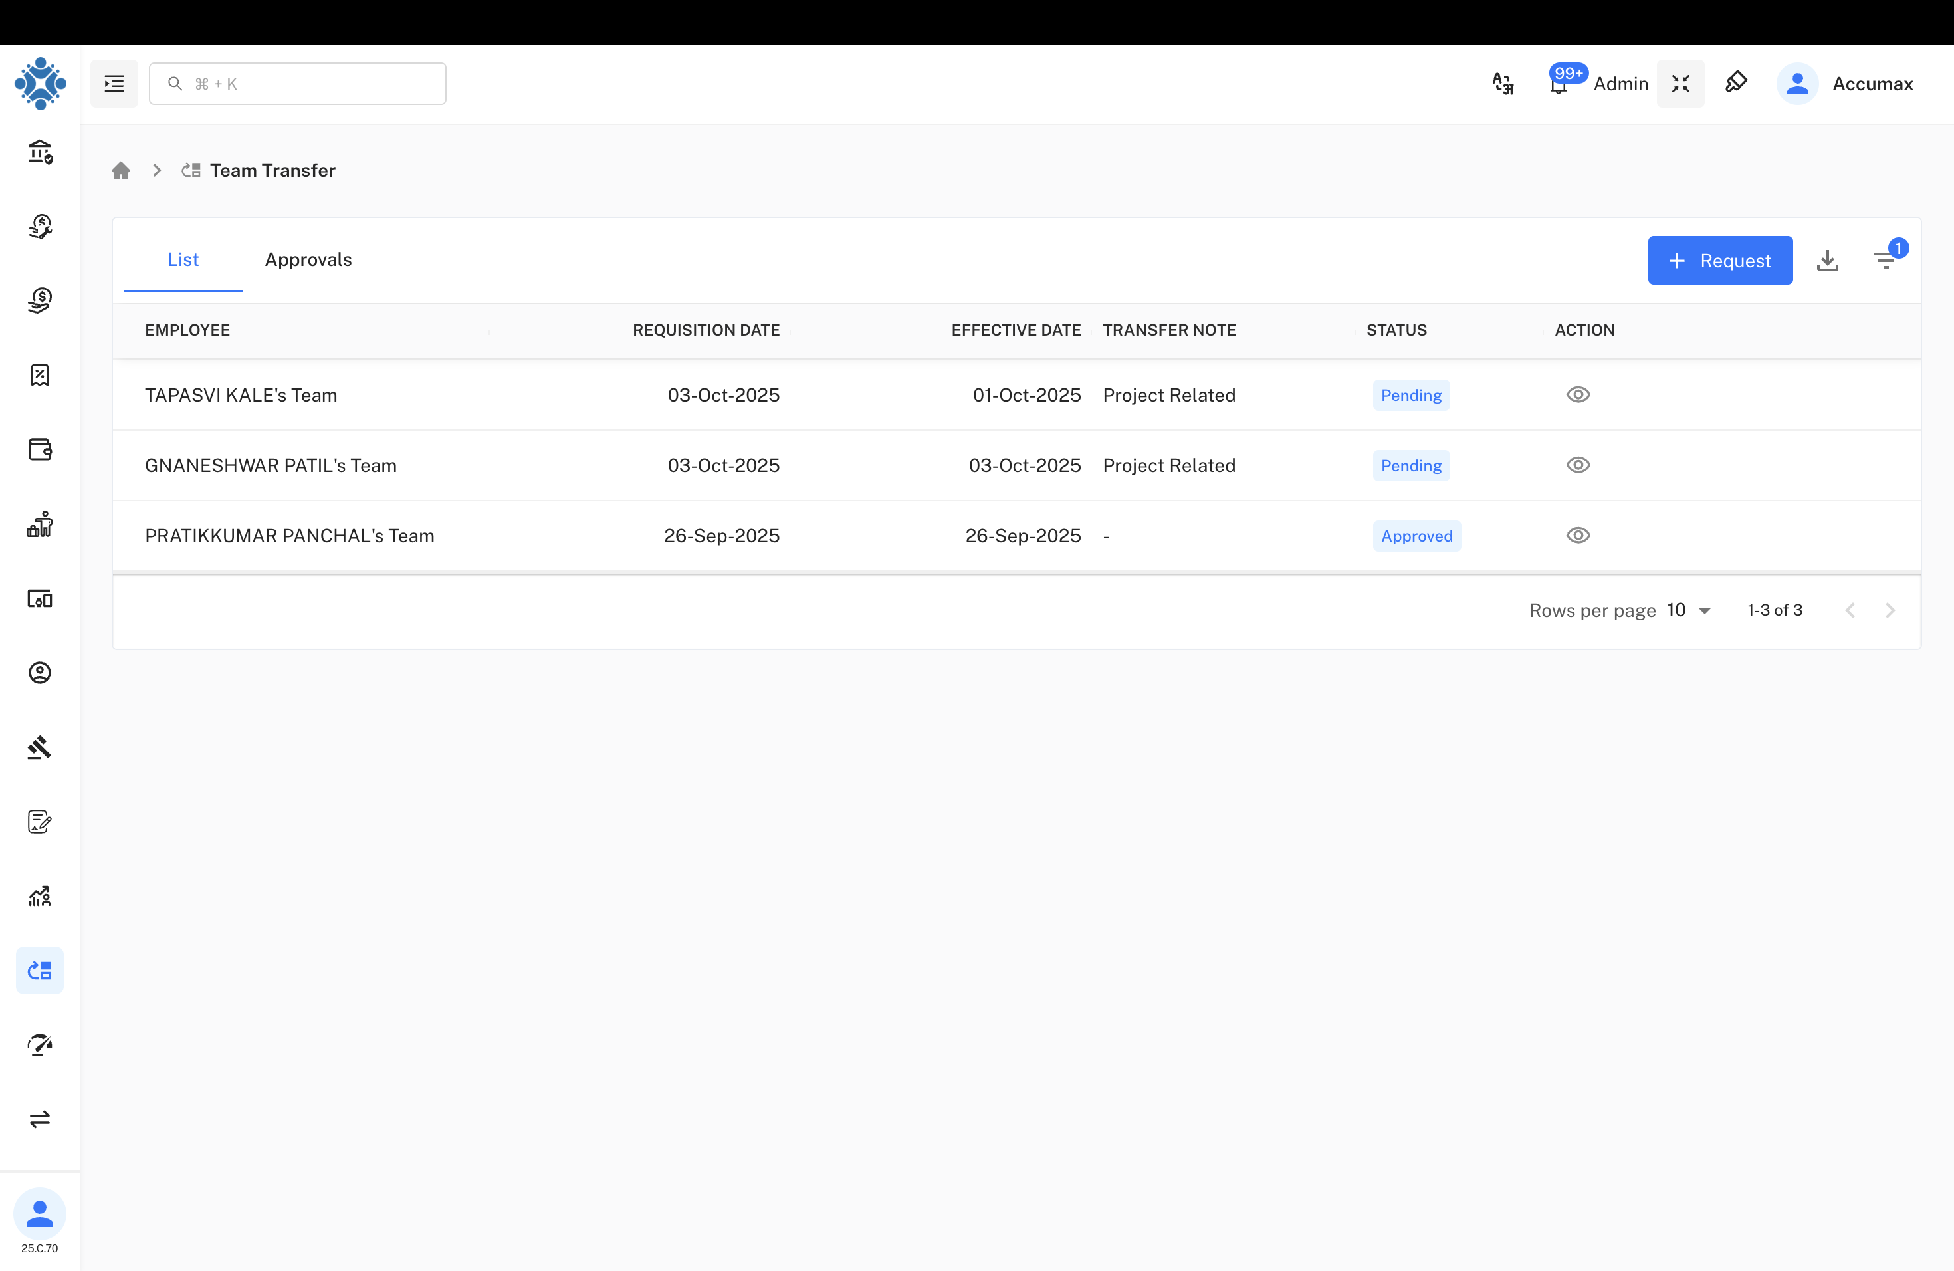Open the notifications bell with 99+ badge
This screenshot has height=1271, width=1954.
tap(1557, 84)
